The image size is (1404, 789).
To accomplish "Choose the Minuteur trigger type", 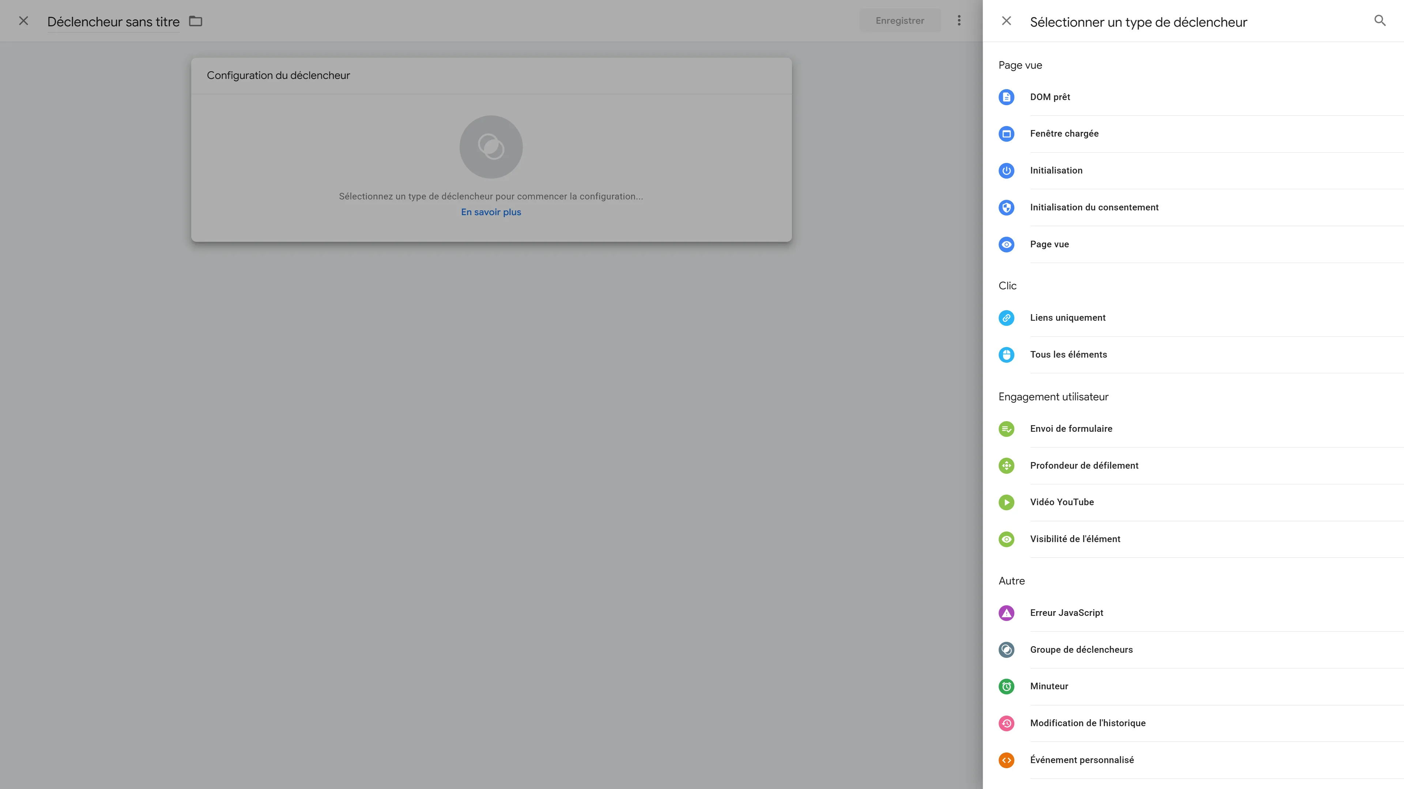I will point(1201,687).
